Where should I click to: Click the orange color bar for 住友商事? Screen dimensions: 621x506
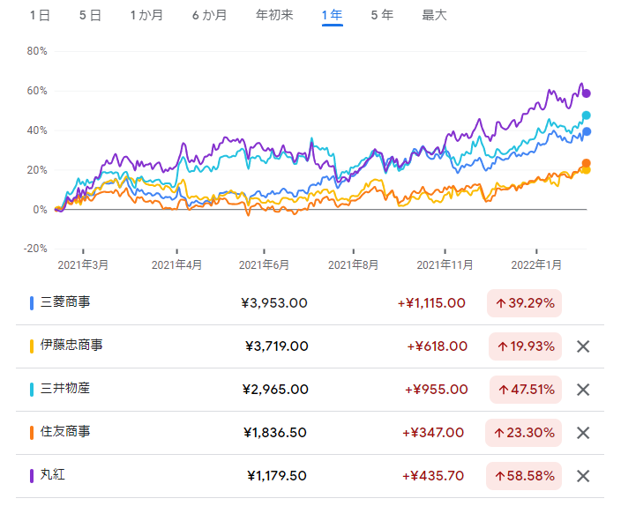(x=32, y=433)
